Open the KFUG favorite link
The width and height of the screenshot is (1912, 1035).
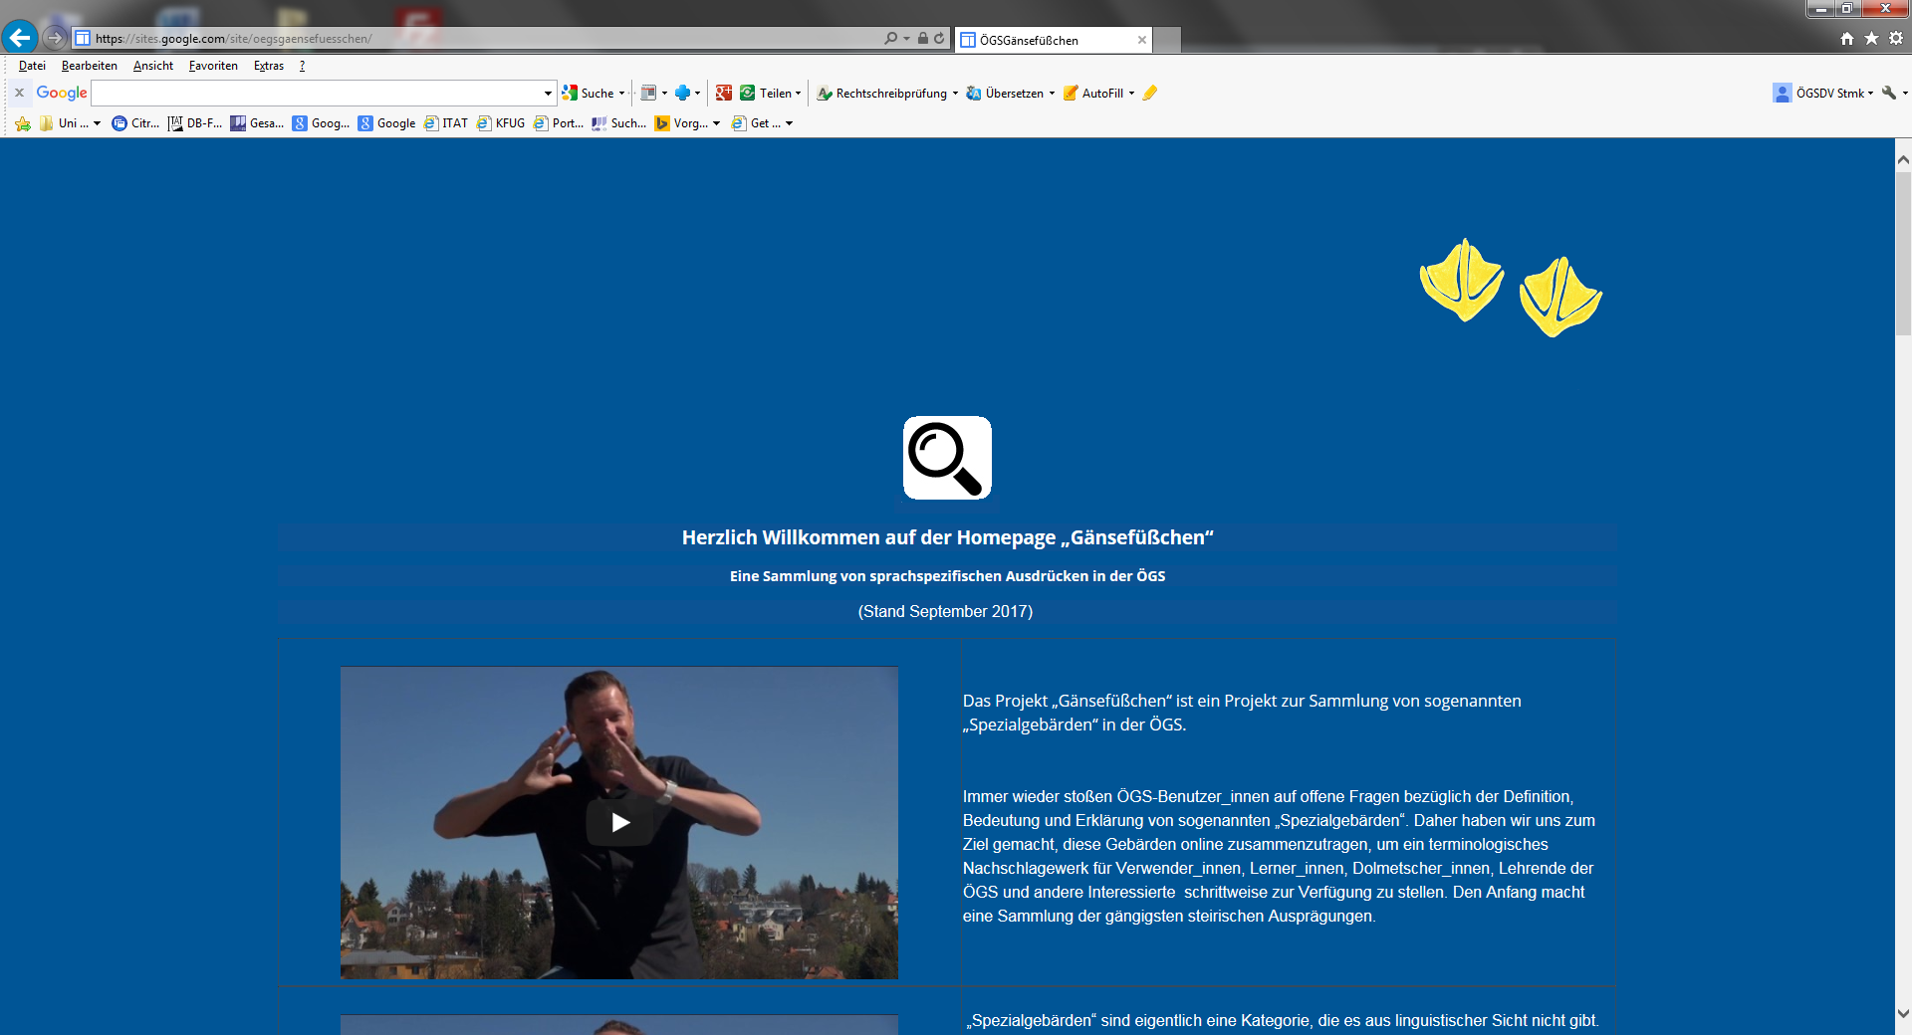(501, 123)
